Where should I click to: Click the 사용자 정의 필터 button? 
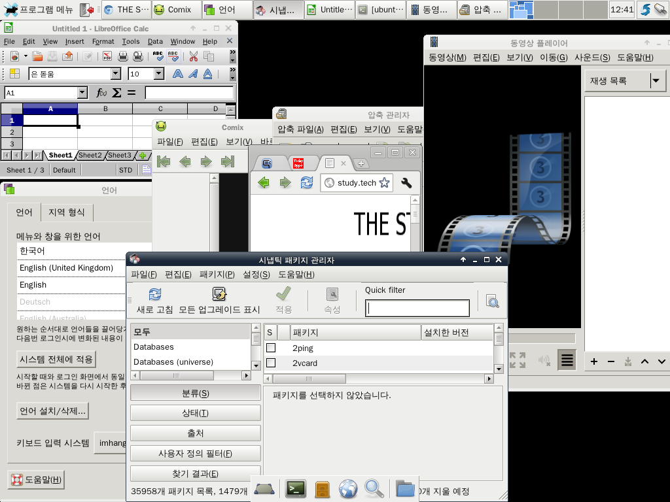195,454
